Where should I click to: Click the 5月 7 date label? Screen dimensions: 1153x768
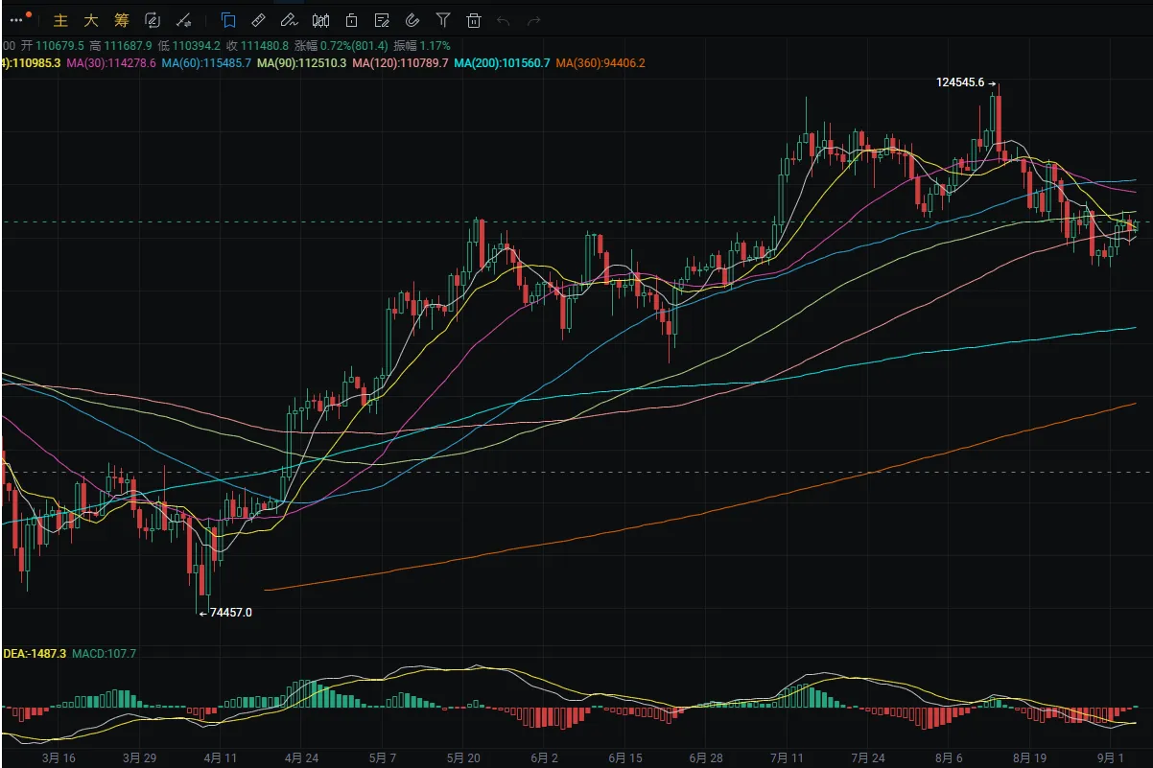381,758
